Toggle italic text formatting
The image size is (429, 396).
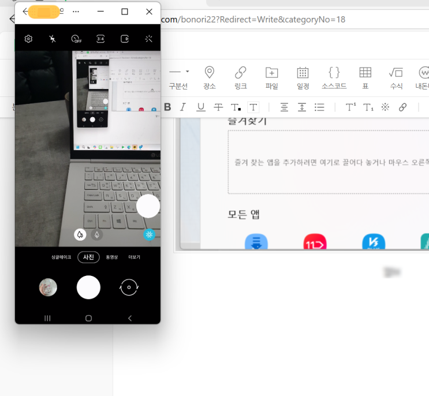[x=183, y=107]
